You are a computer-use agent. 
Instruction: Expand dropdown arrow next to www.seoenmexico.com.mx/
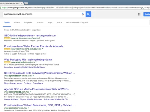pos(30,92)
